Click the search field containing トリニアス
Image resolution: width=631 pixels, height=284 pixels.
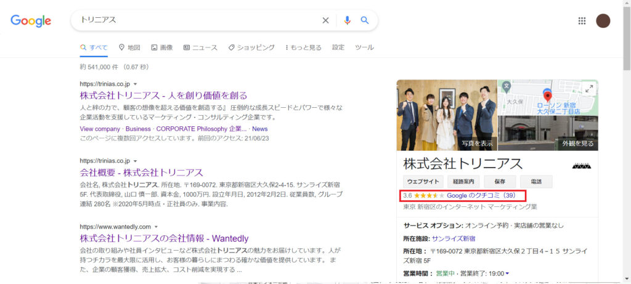(197, 20)
